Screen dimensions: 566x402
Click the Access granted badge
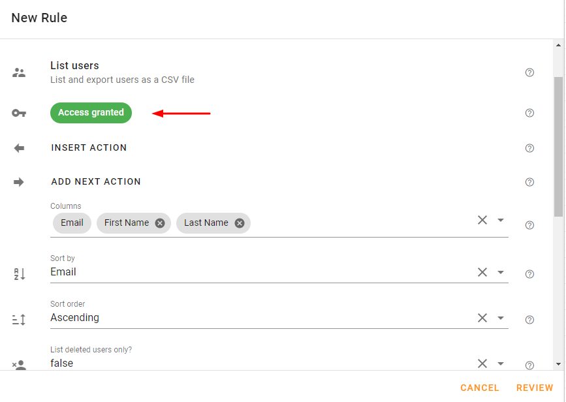coord(91,113)
